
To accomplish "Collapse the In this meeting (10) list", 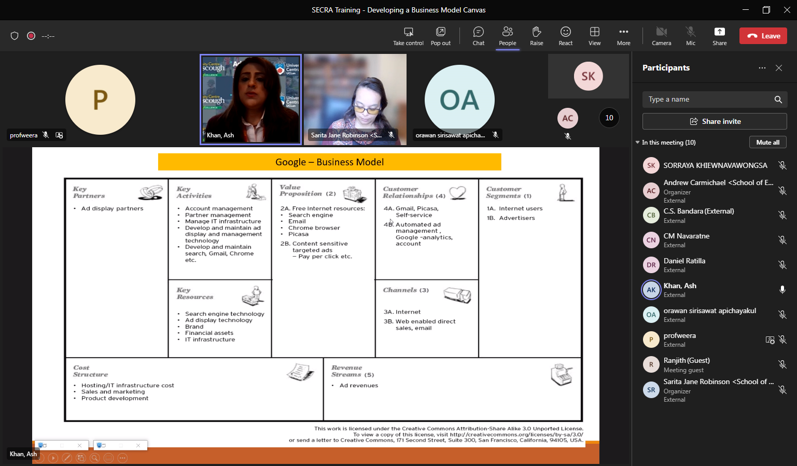I will coord(638,143).
